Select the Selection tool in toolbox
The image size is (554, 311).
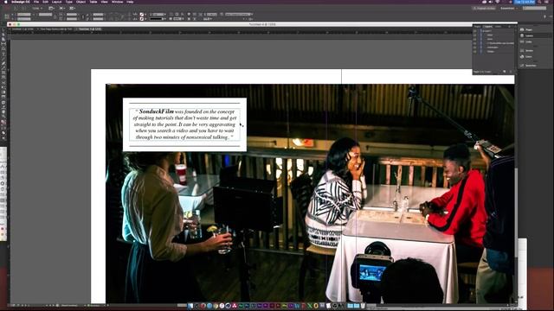point(3,31)
